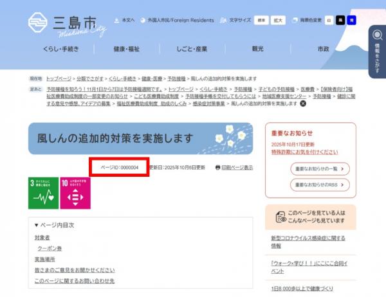The height and width of the screenshot is (297, 386).
Task: Click the printer icon beside 印刷ページ表示
Action: [217, 167]
